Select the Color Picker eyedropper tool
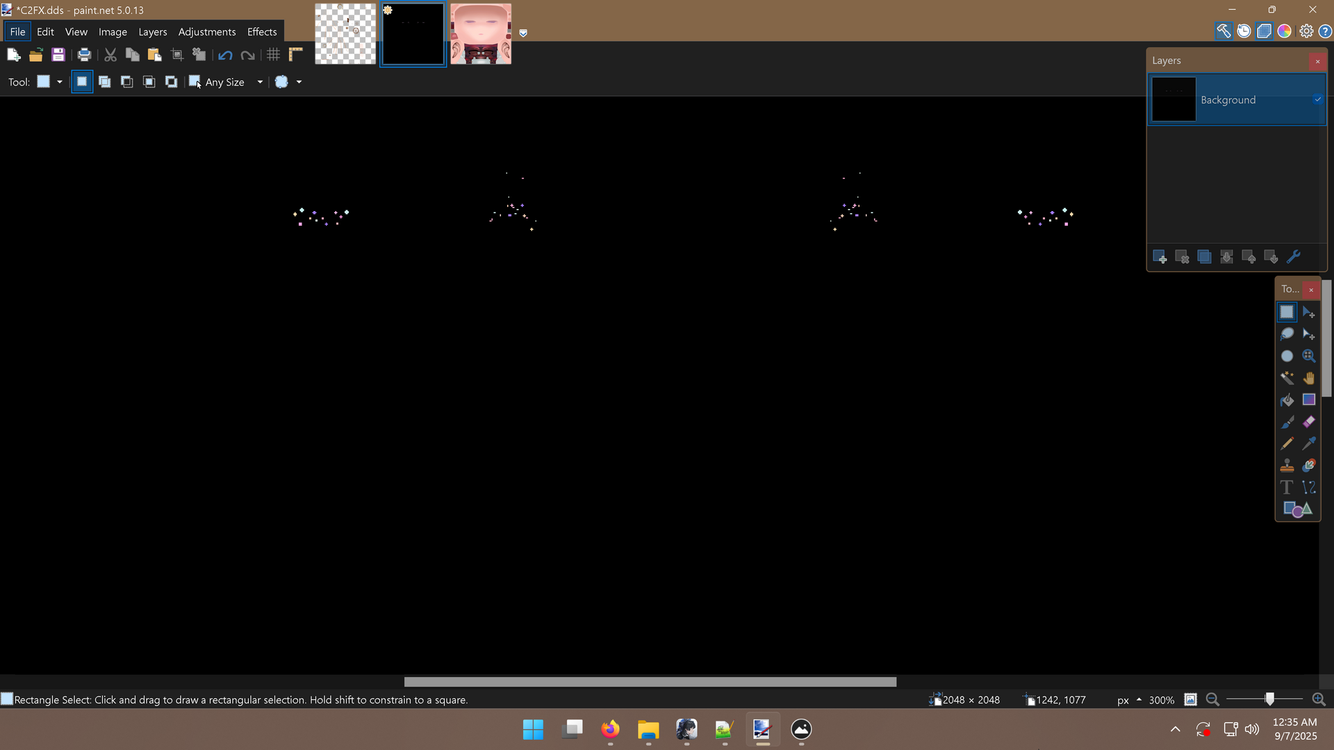Screen dimensions: 1334x750 pyautogui.click(x=1309, y=444)
